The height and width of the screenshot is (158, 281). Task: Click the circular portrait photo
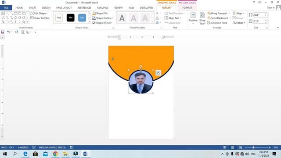click(x=140, y=82)
